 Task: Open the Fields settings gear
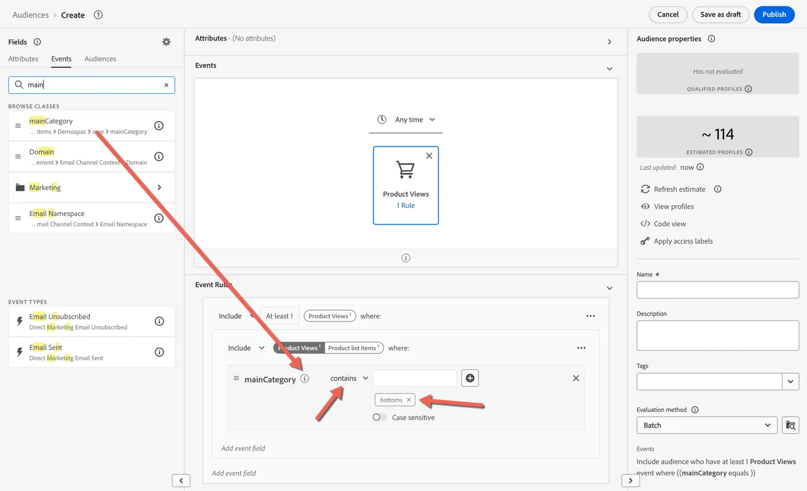click(x=166, y=42)
